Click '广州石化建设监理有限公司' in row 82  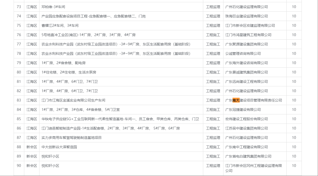coord(246,91)
